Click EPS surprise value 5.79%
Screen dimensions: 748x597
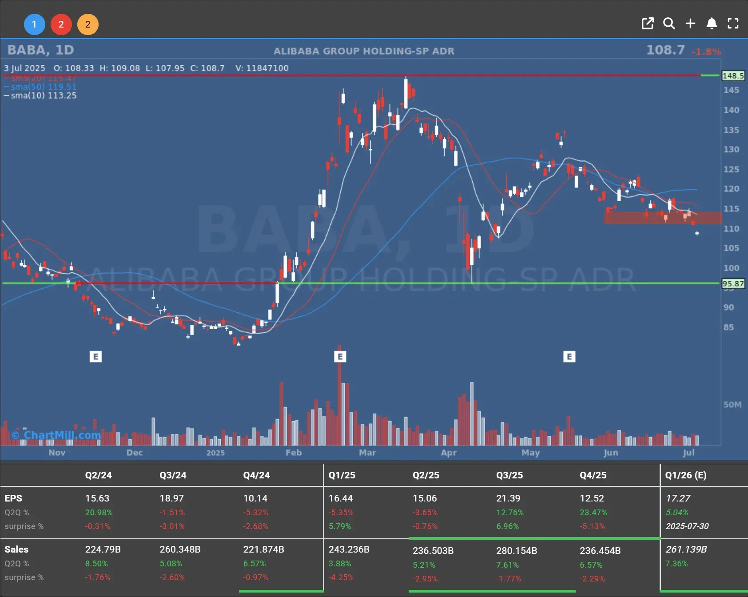[339, 526]
